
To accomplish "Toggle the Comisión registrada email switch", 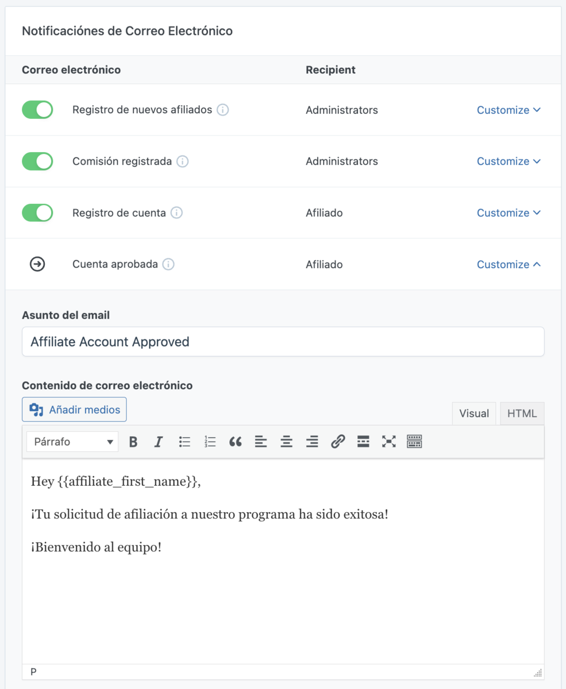I will click(x=37, y=161).
